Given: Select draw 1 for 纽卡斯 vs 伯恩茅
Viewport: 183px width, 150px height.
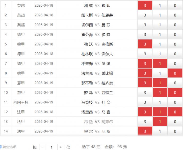Looking at the screenshot, I should tap(160, 15).
